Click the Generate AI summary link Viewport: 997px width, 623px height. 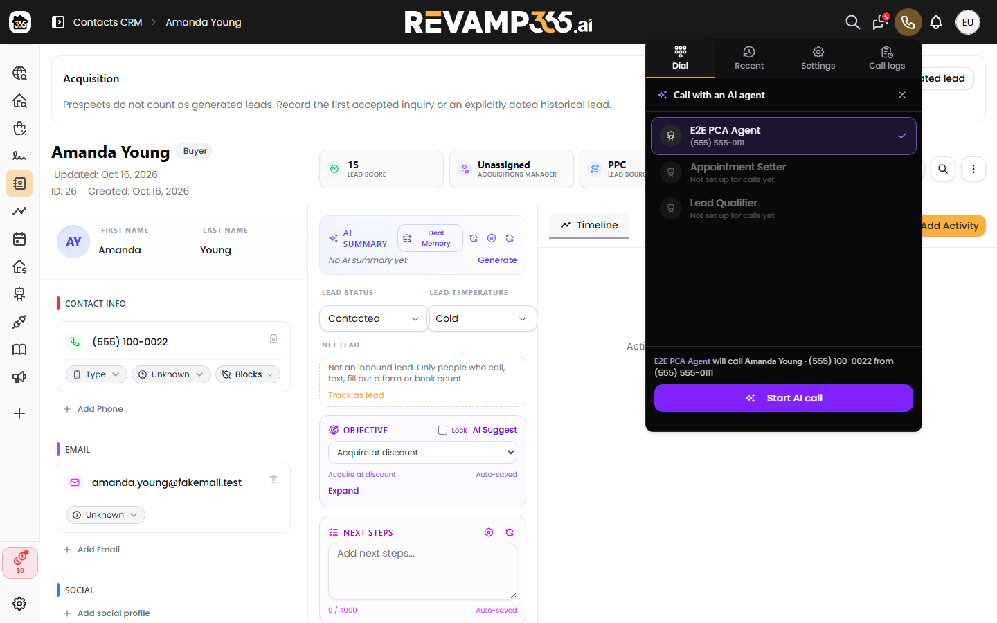coord(497,260)
